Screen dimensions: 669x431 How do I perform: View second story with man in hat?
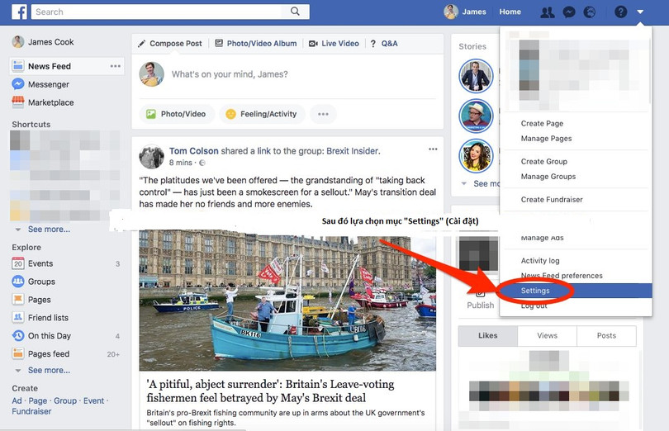[x=476, y=116]
